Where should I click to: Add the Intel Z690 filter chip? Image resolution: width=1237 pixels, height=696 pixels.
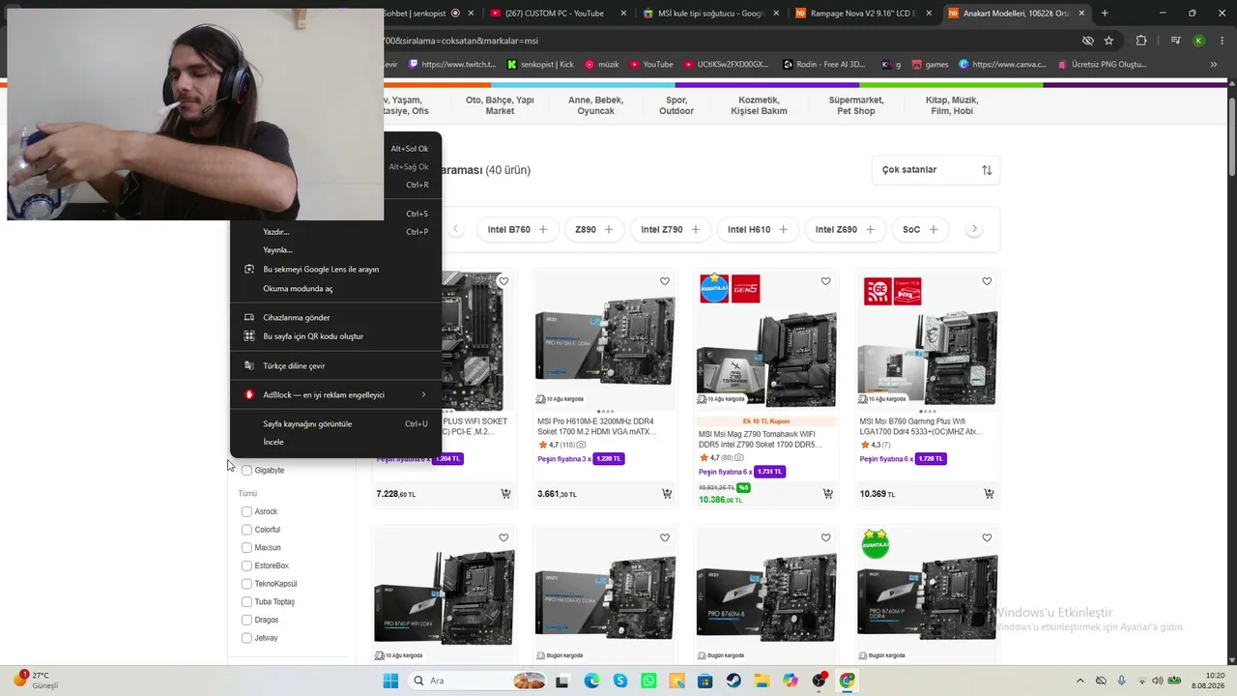click(x=845, y=230)
